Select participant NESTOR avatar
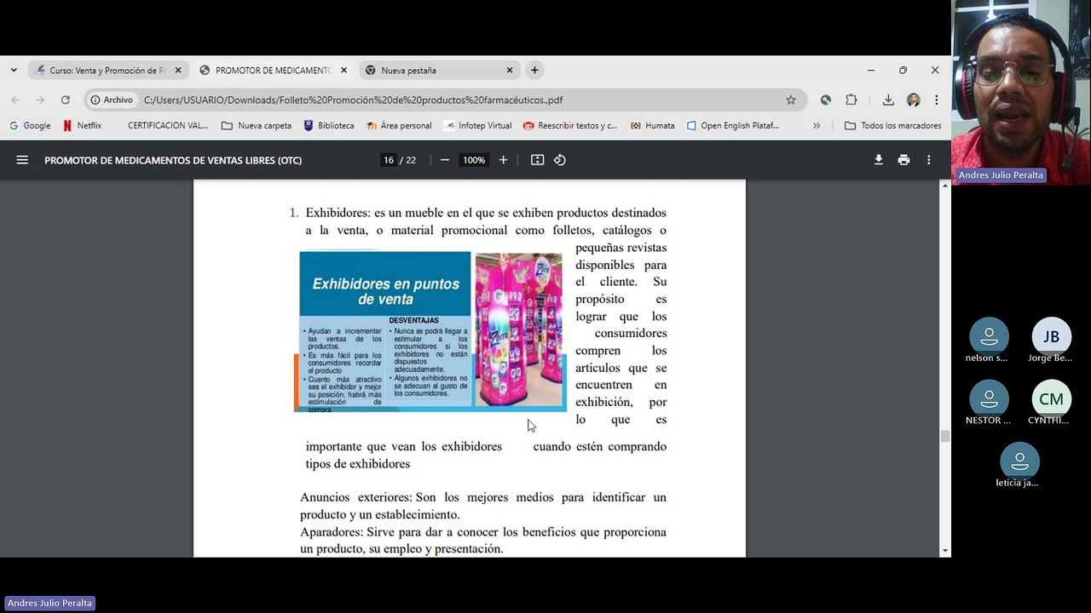The height and width of the screenshot is (613, 1091). [989, 398]
